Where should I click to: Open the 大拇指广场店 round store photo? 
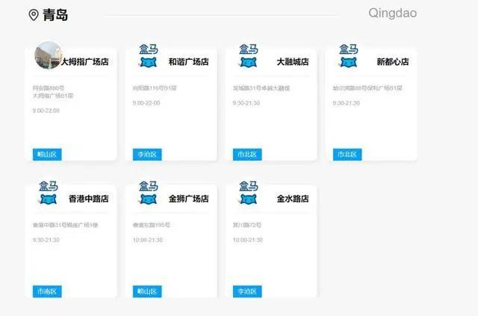tap(48, 55)
